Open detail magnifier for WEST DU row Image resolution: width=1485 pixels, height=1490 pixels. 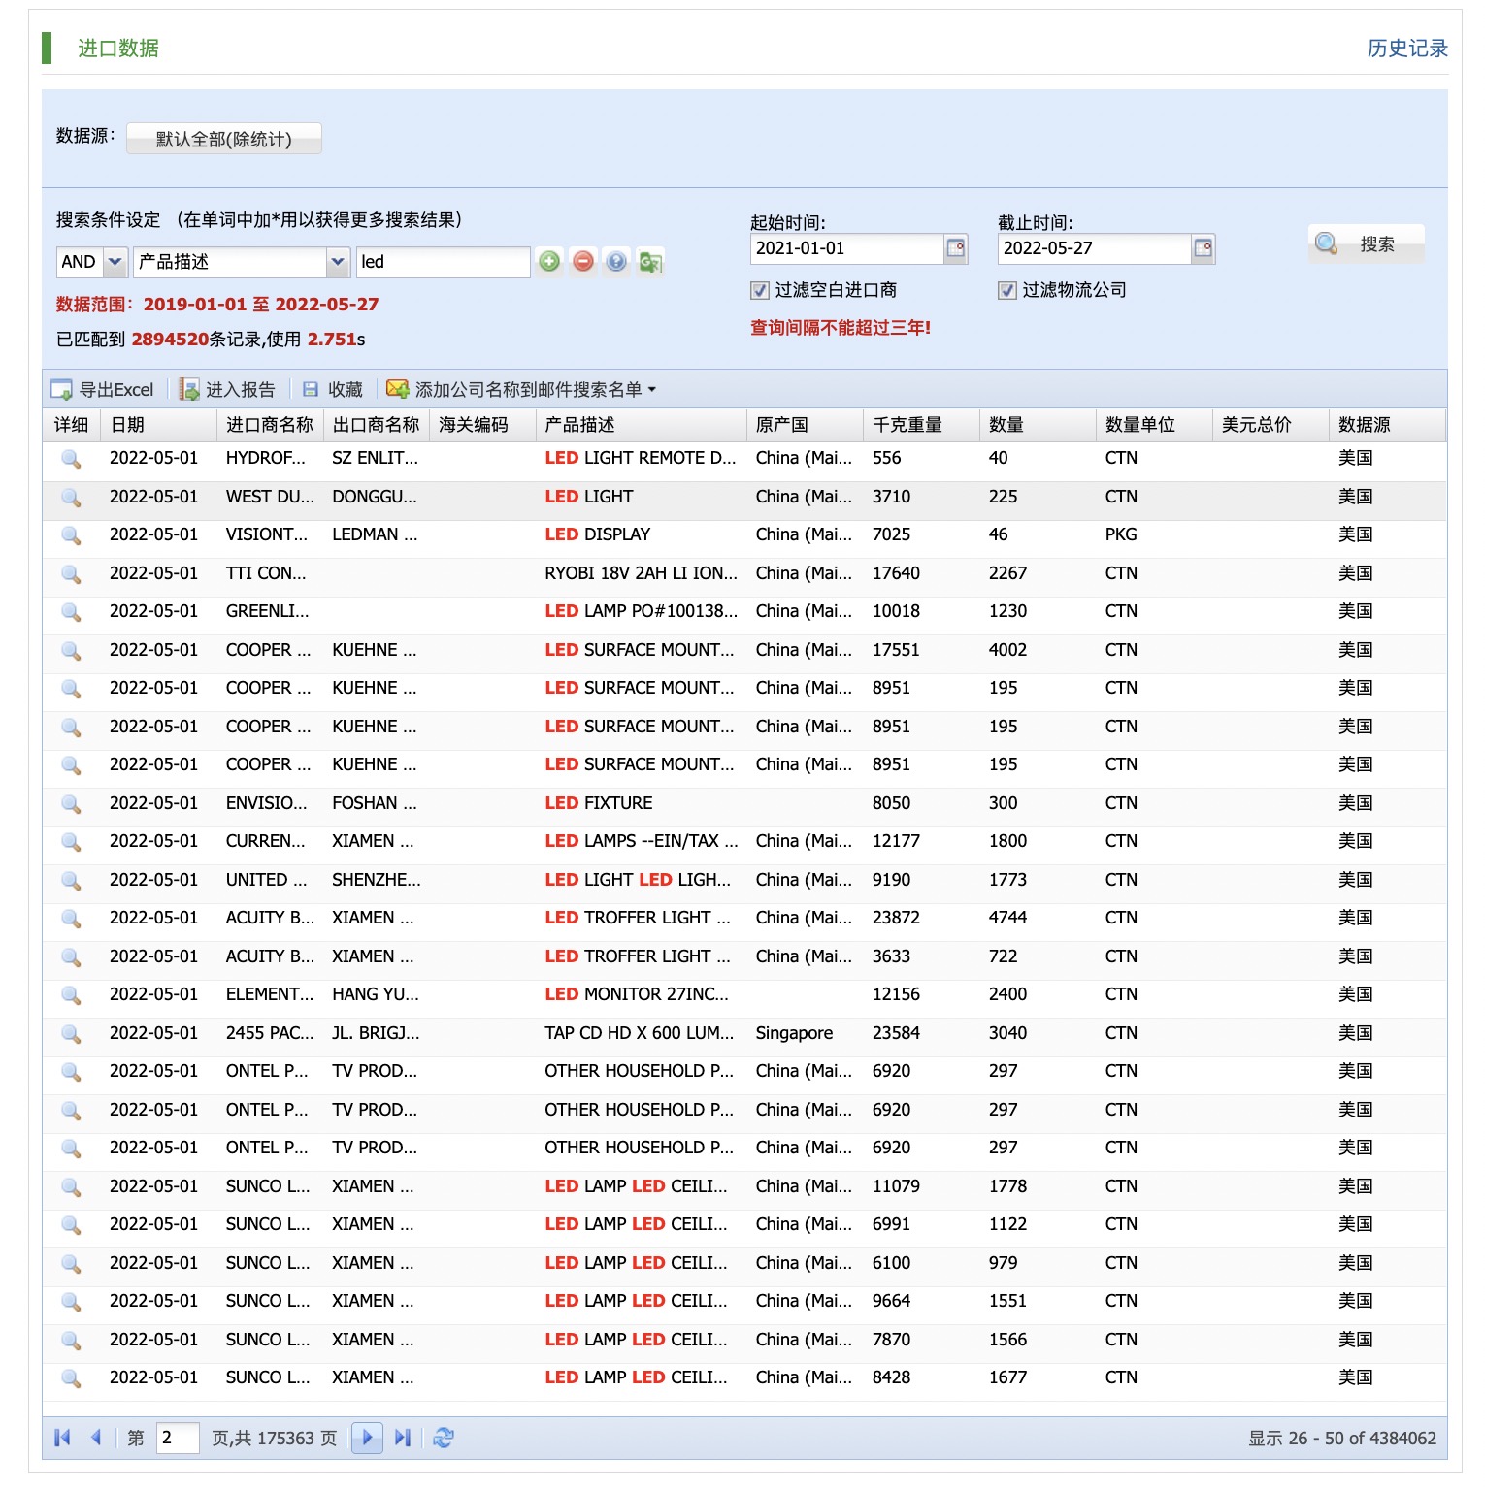71,498
